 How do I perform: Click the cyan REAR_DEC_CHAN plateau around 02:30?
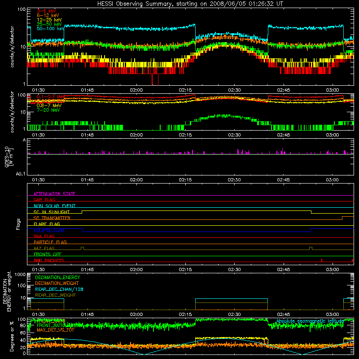232,299
